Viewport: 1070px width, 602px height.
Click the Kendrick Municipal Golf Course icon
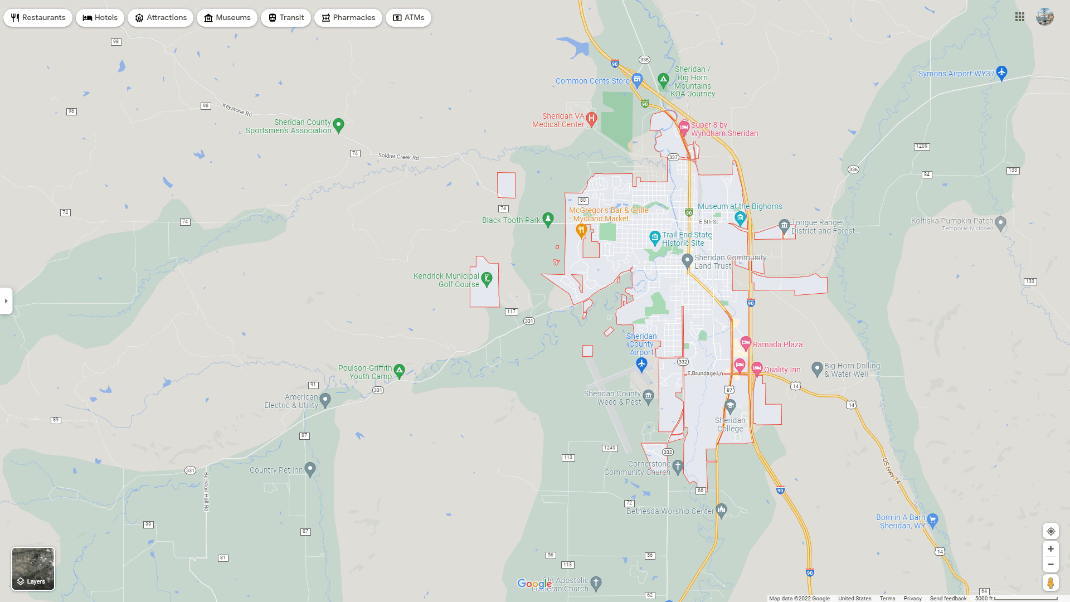(486, 278)
